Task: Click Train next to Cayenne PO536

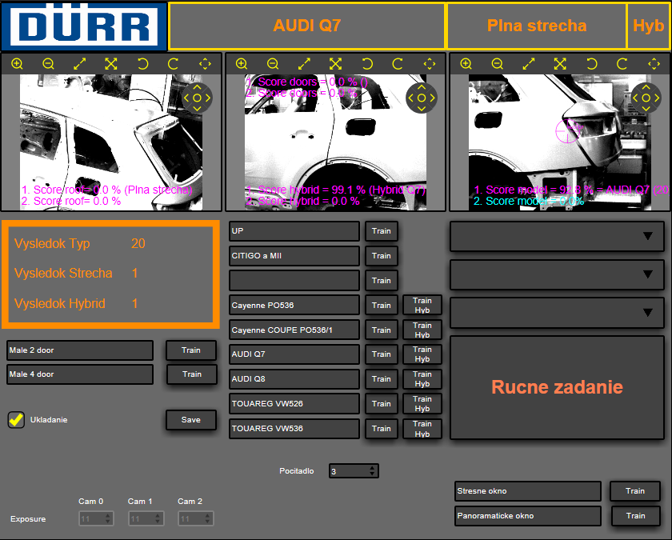Action: [382, 305]
